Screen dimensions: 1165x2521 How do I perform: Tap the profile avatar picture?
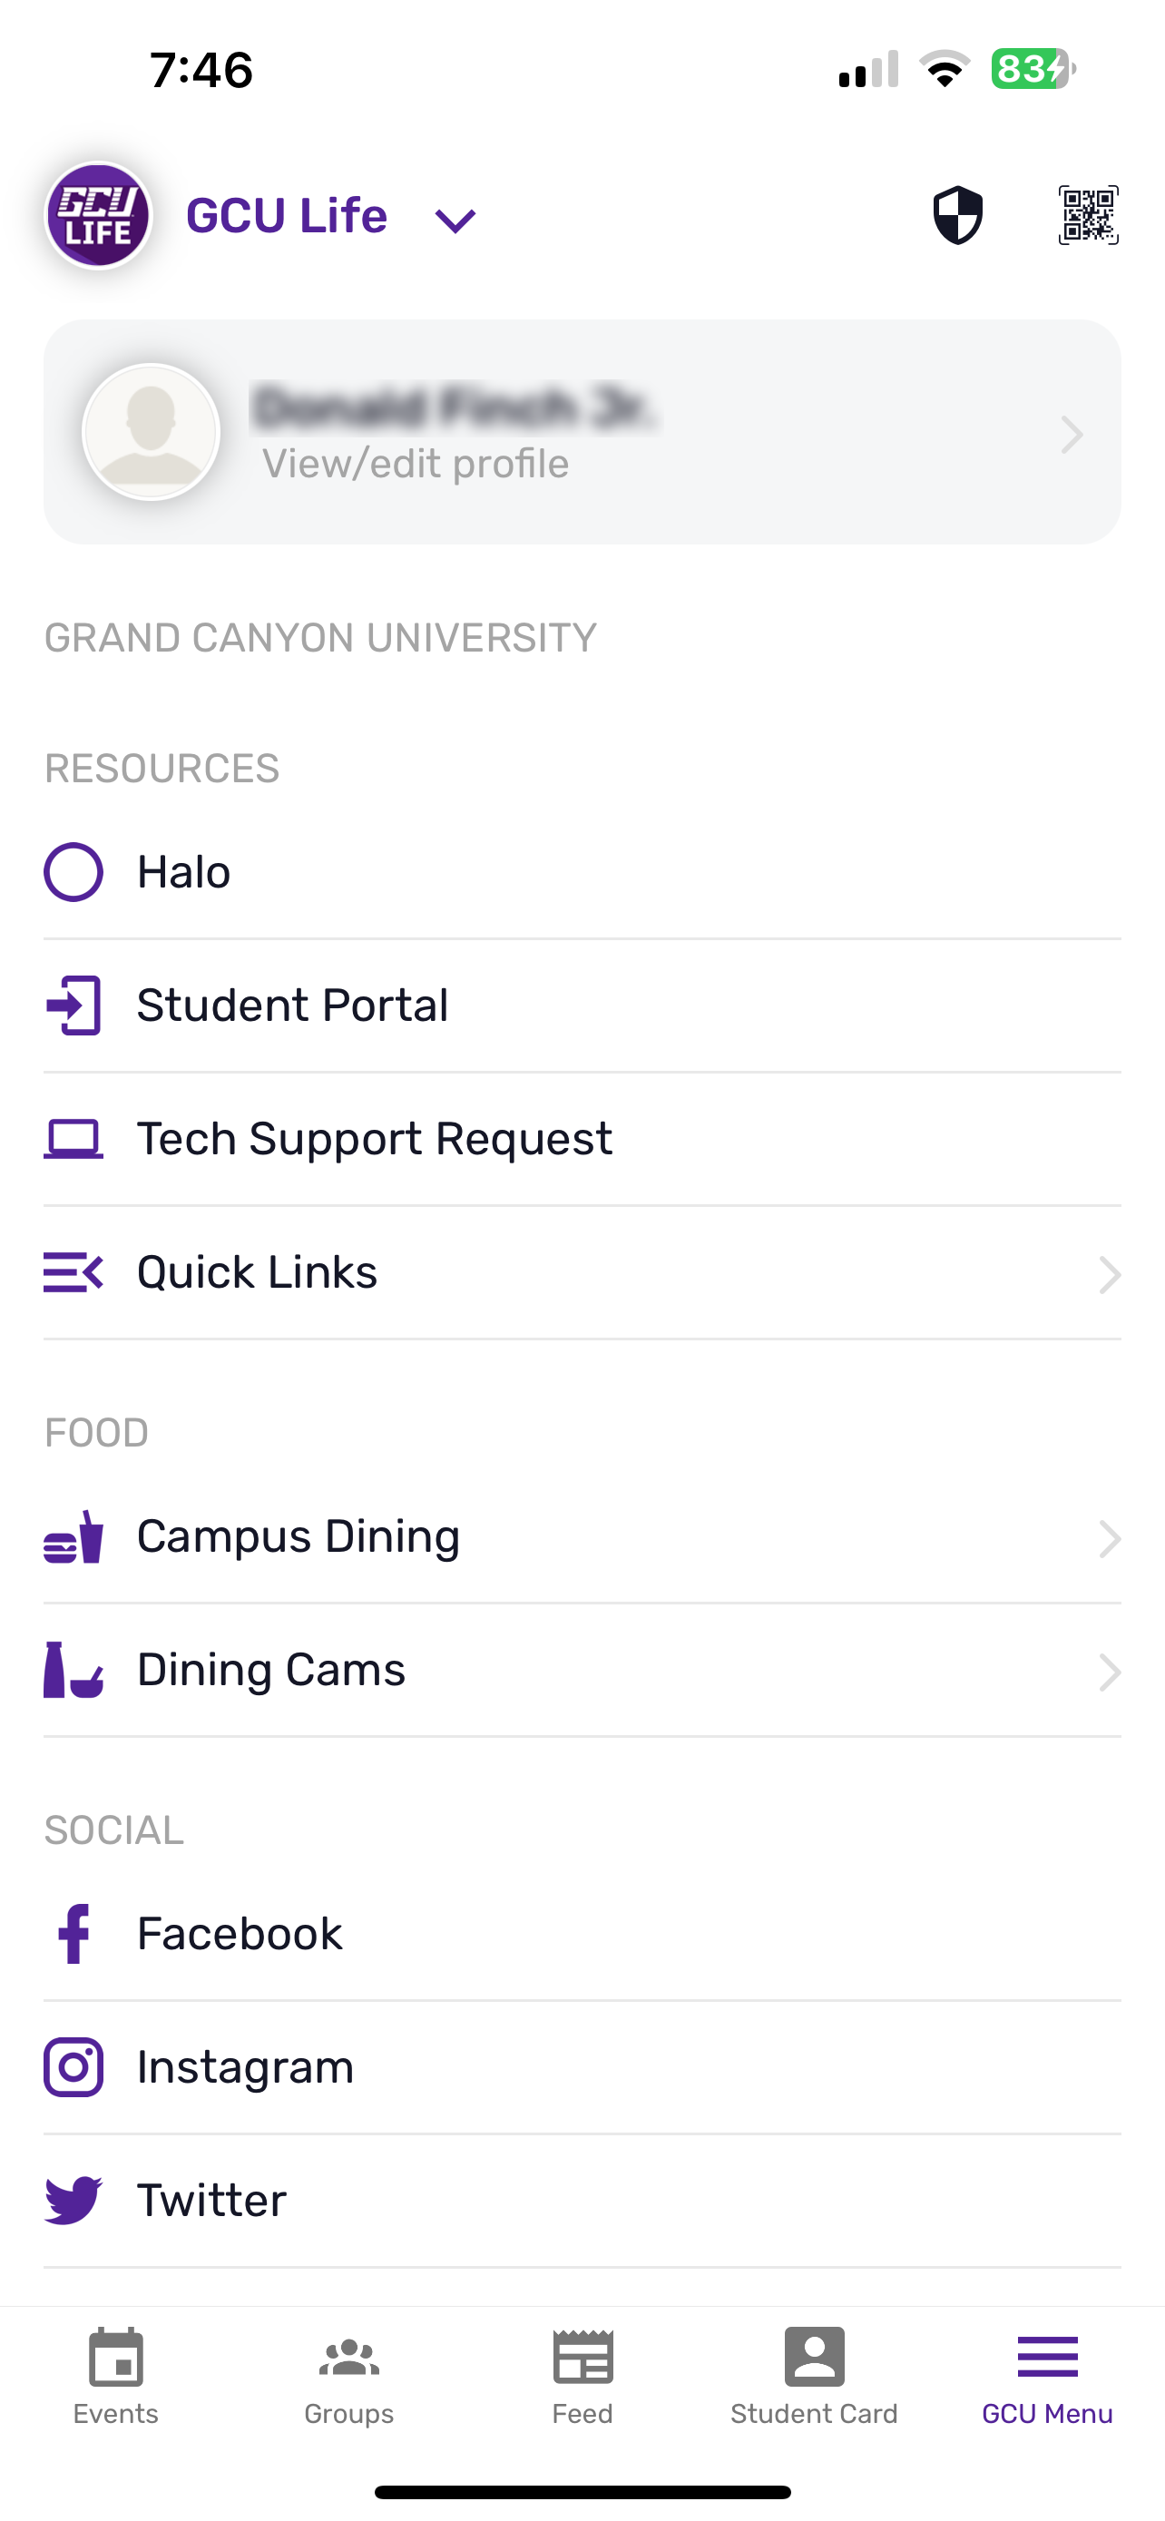(x=151, y=432)
